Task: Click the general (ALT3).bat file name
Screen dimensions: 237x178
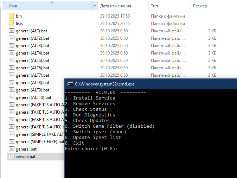Action: tap(32, 46)
